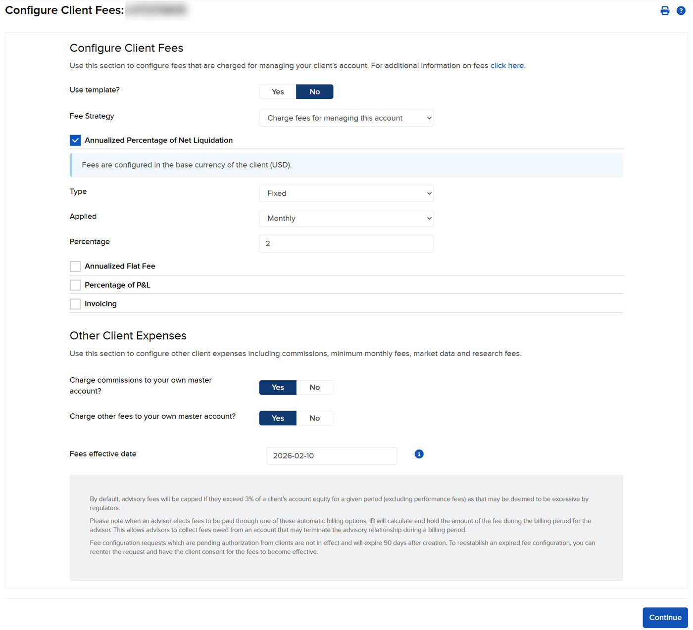Viewport: 693px width, 630px height.
Task: Click the print icon
Action: (x=665, y=10)
